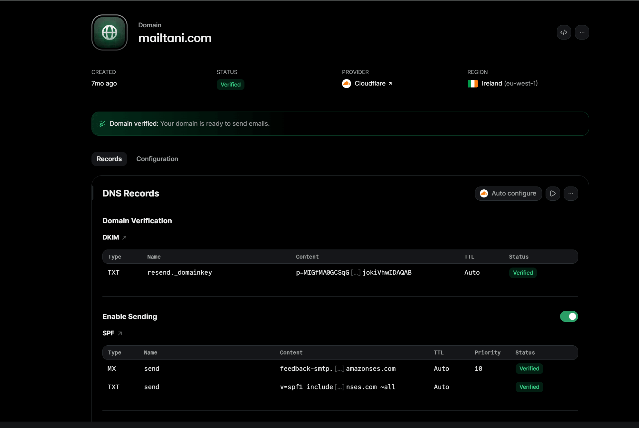Click the domain Verified status badge
The image size is (639, 428).
coord(230,85)
